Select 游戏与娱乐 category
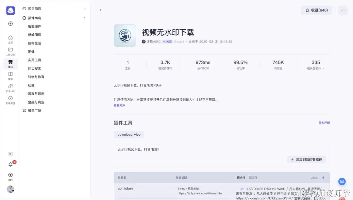Viewport: 353px width, 200px height. 36,93
